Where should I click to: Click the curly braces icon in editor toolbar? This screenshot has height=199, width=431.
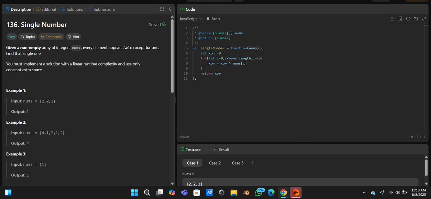coord(408,19)
